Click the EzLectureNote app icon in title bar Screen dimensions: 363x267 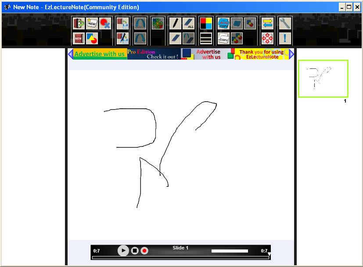click(7, 7)
